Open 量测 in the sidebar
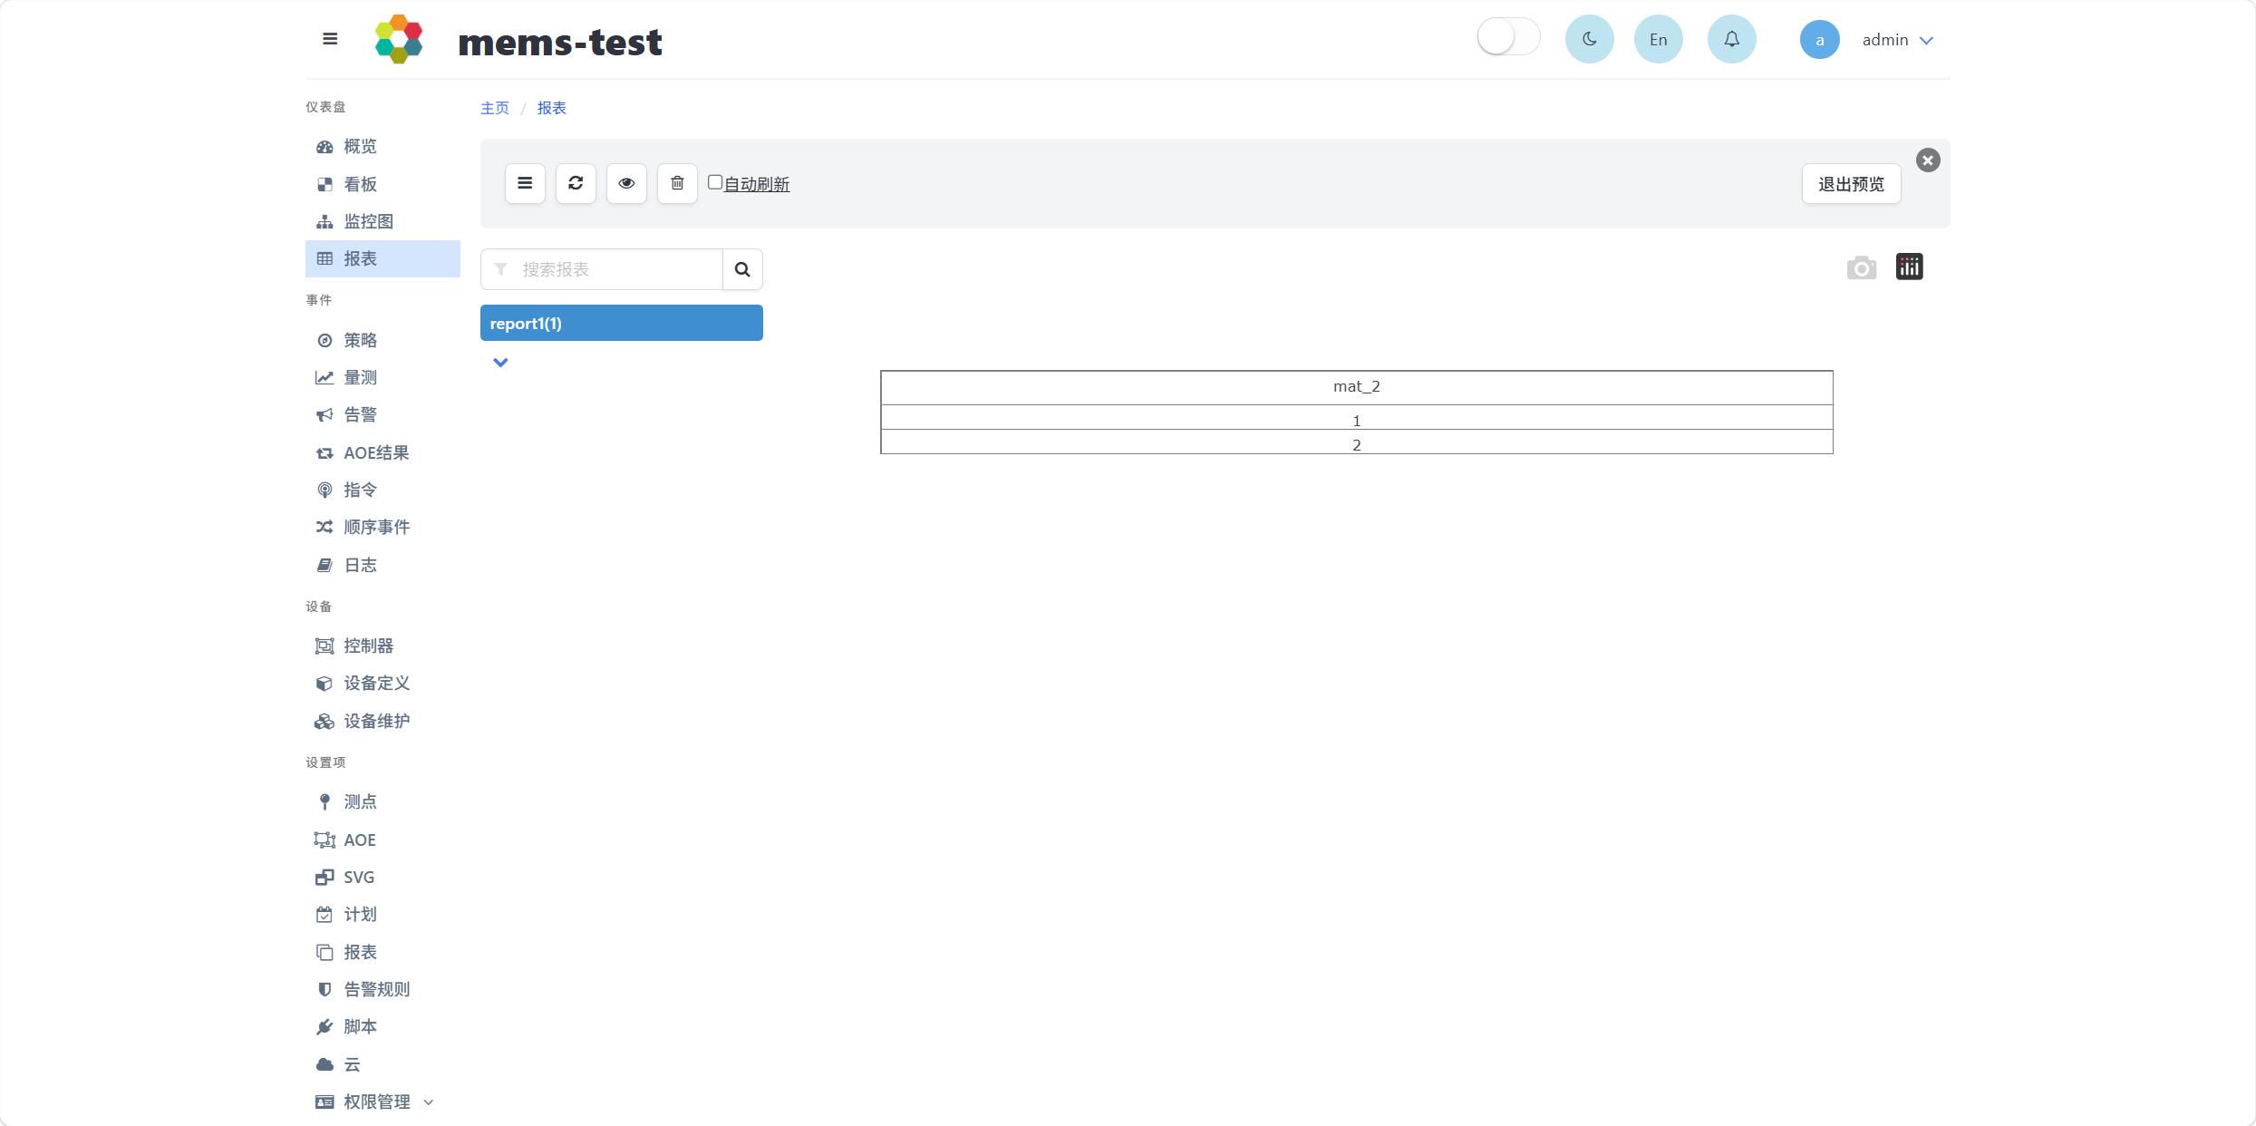2256x1126 pixels. [382, 377]
